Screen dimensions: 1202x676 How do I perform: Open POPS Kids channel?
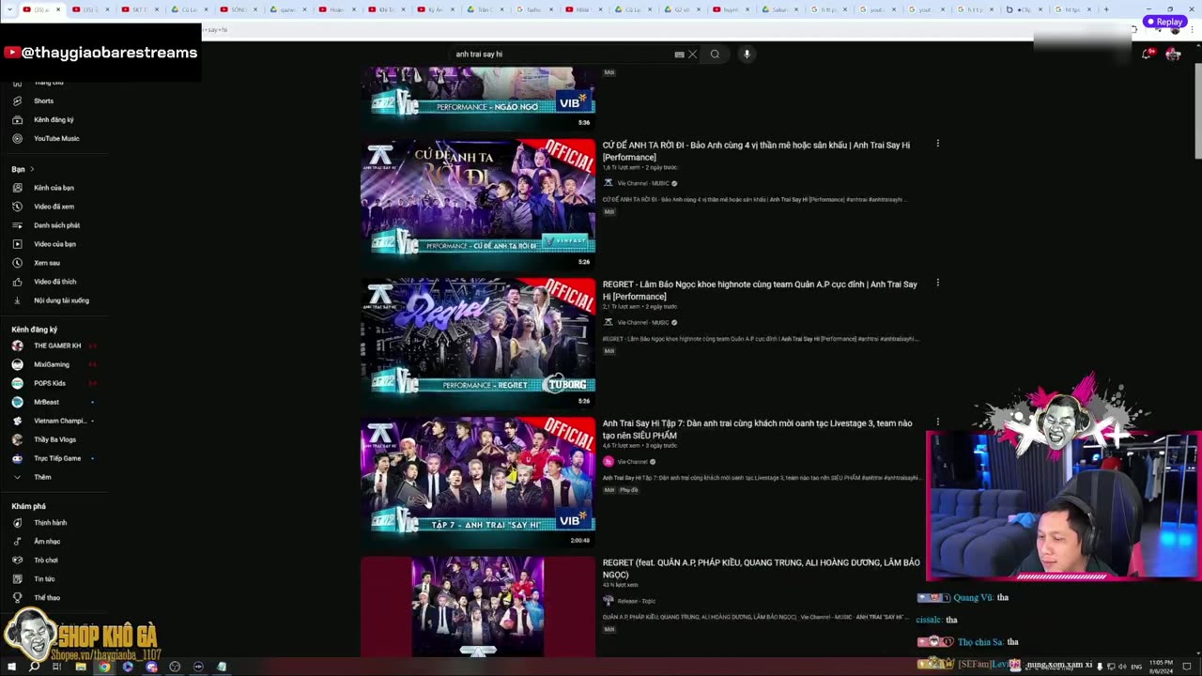(50, 383)
